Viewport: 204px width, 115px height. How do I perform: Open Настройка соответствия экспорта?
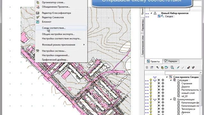coord(61,39)
